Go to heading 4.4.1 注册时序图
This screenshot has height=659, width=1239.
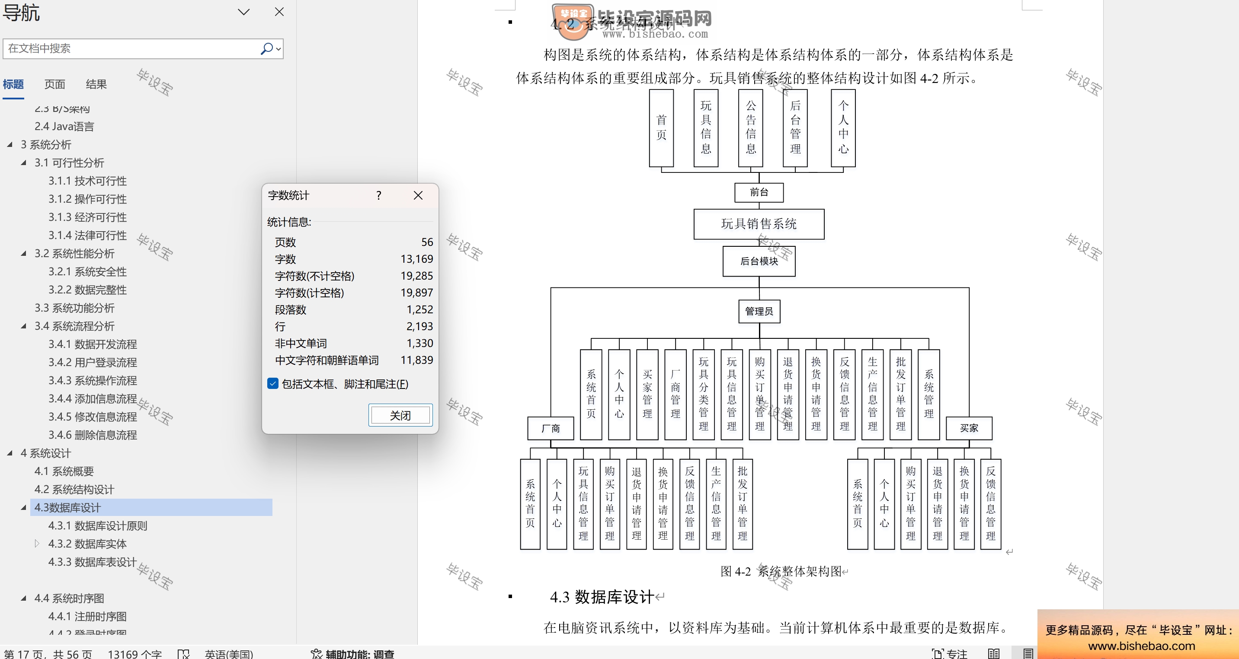click(x=87, y=617)
